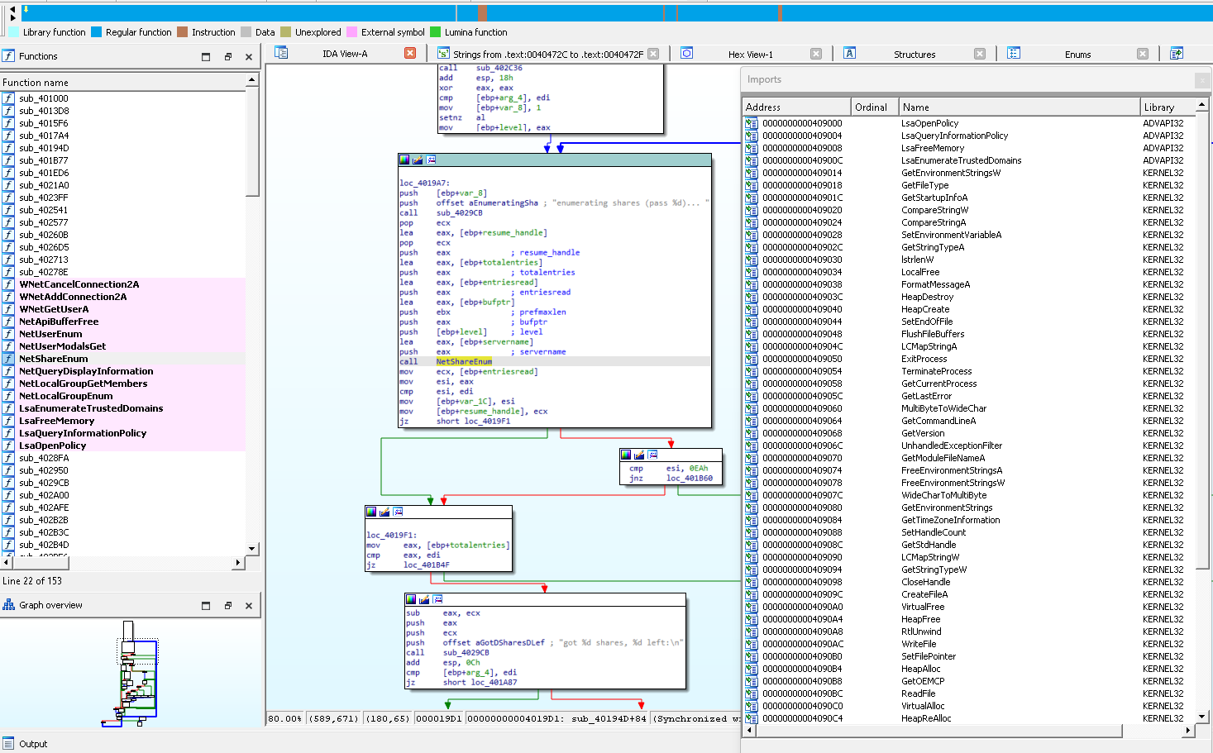This screenshot has height=753, width=1213.
Task: Click the Function name column header
Action: [123, 83]
